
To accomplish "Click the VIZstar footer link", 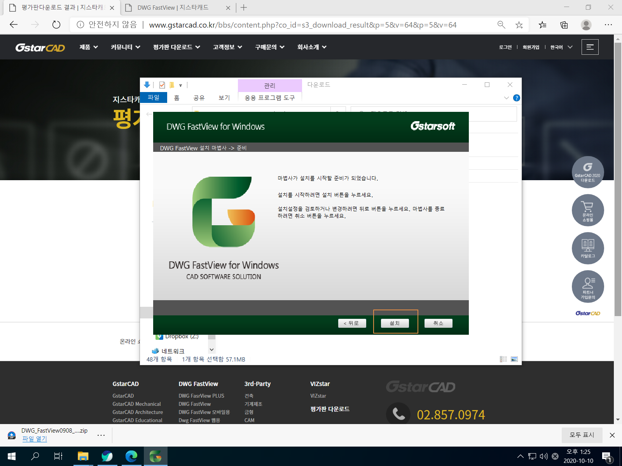I will [318, 396].
